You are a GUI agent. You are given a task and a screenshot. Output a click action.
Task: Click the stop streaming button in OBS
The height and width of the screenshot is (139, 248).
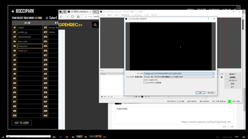pyautogui.click(x=233, y=74)
